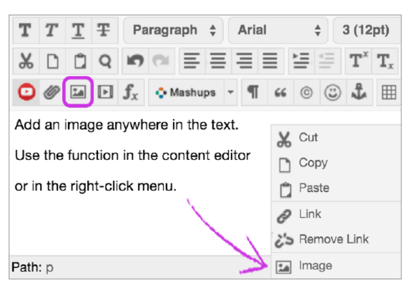This screenshot has width=413, height=294.
Task: Click the Insert Image toolbar icon
Action: 78,92
